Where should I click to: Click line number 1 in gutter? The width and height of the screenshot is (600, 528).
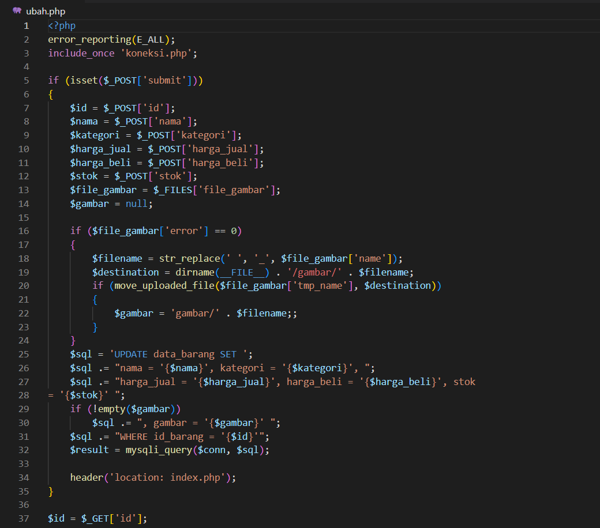click(27, 25)
